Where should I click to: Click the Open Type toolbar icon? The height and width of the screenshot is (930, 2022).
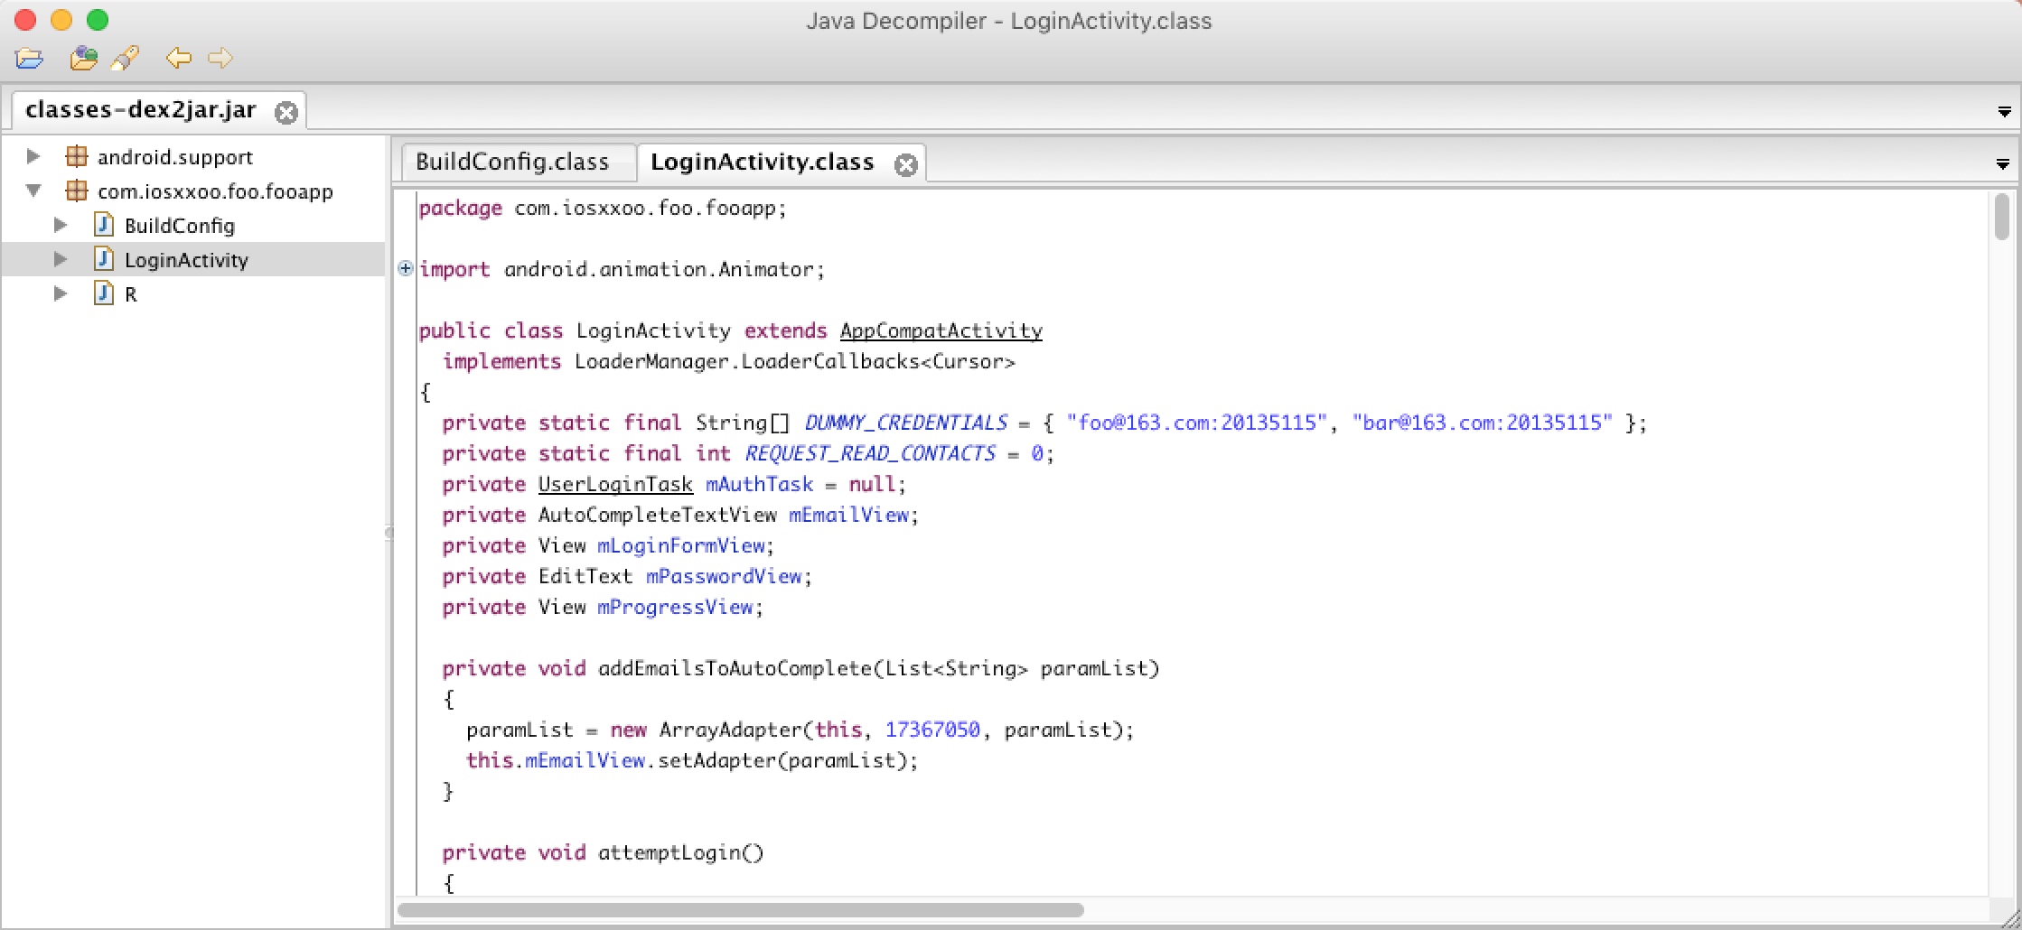83,59
